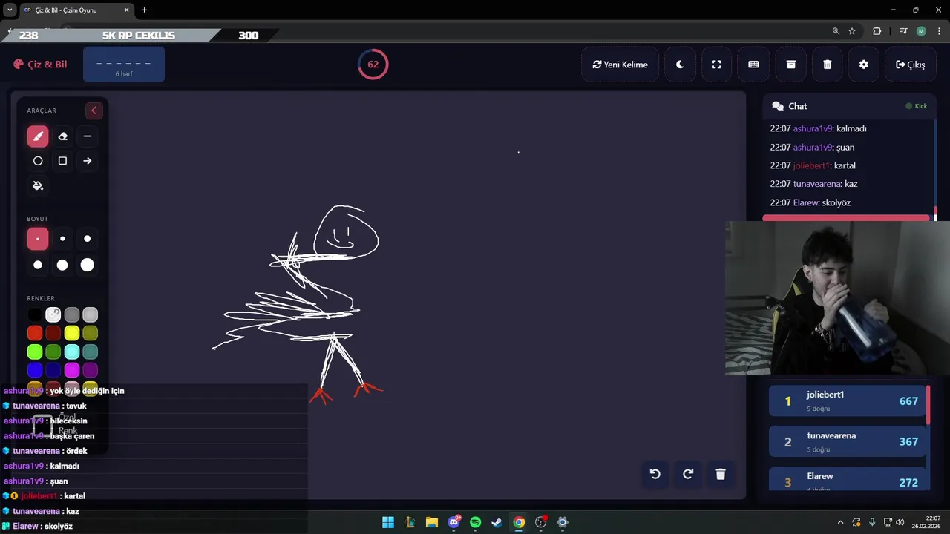The width and height of the screenshot is (950, 534).
Task: Clear canvas with bottom trash icon
Action: pyautogui.click(x=721, y=474)
